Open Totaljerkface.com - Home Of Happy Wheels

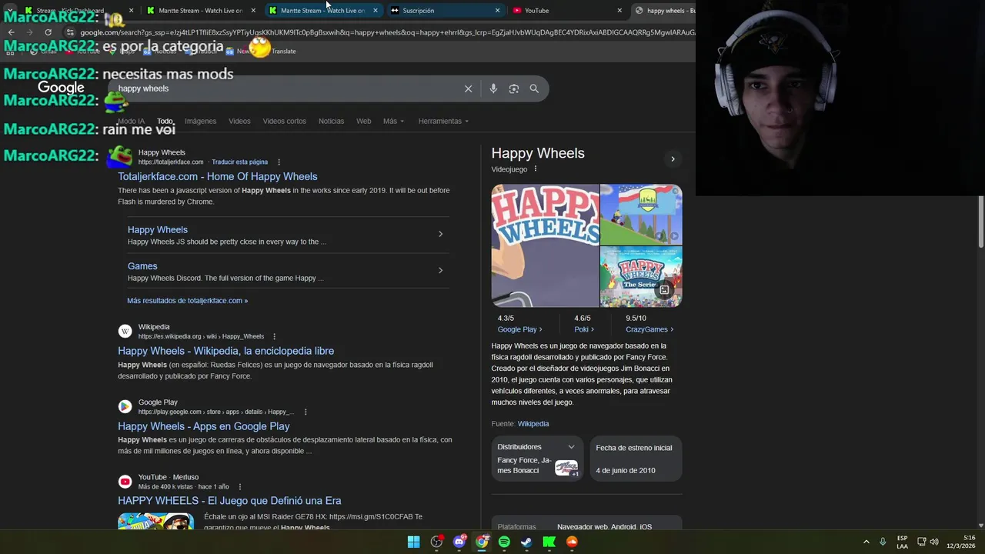[218, 177]
